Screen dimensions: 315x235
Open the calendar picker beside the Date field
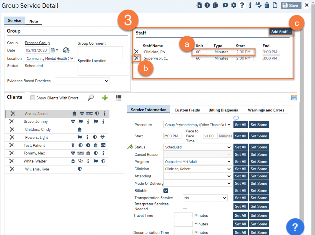(53, 50)
